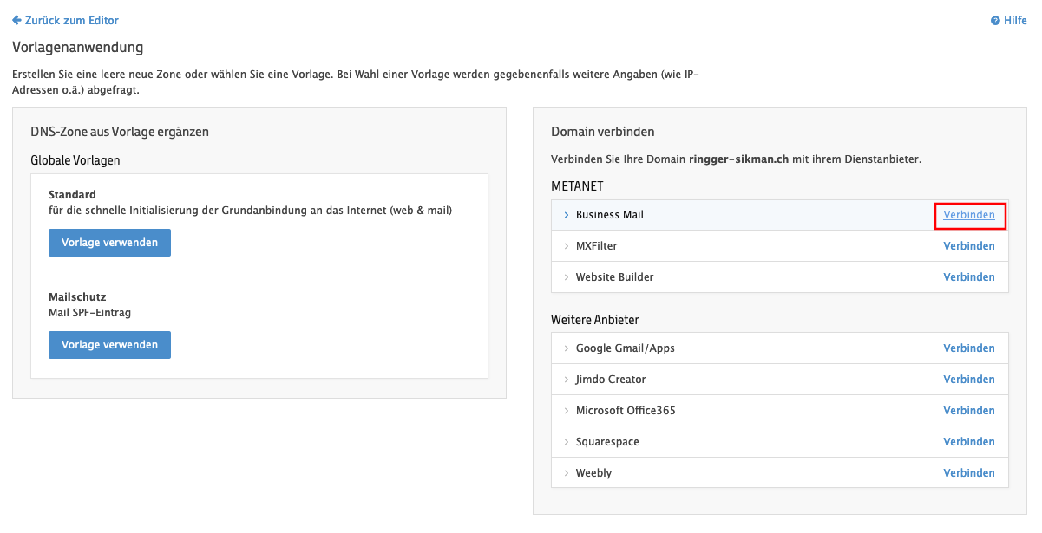Click Verbinden next to Squarespace
This screenshot has width=1042, height=533.
click(969, 442)
